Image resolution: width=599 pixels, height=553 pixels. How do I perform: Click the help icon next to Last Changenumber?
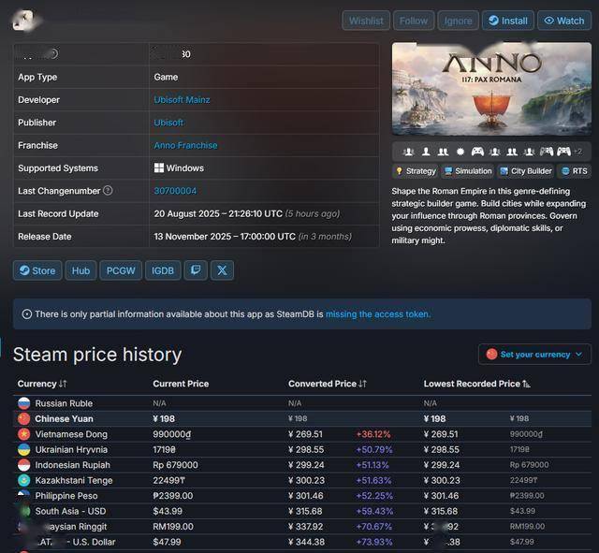(109, 190)
